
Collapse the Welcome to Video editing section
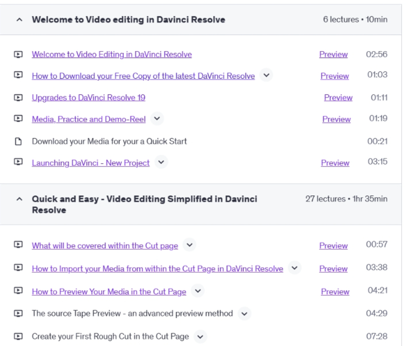pyautogui.click(x=19, y=19)
